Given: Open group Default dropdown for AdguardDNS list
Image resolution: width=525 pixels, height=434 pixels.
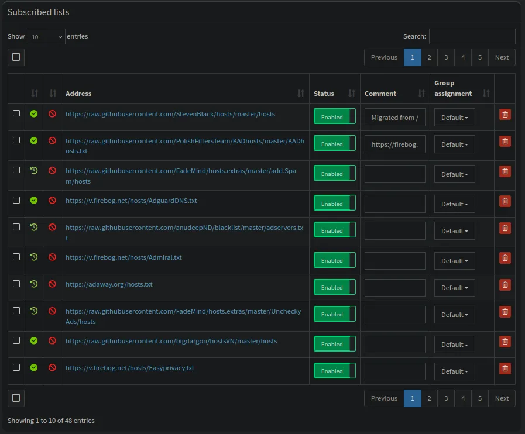Looking at the screenshot, I should pyautogui.click(x=454, y=204).
